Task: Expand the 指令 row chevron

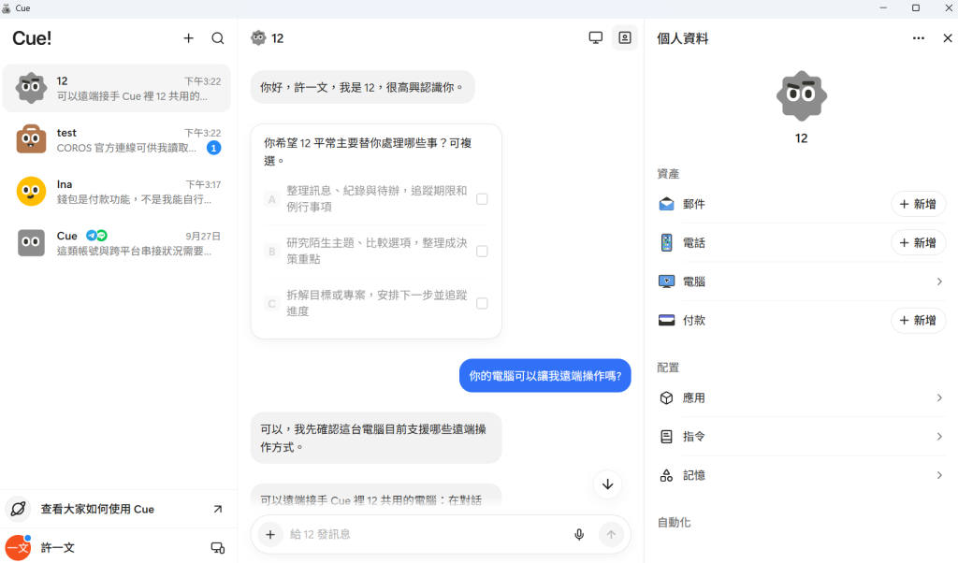Action: pyautogui.click(x=939, y=436)
